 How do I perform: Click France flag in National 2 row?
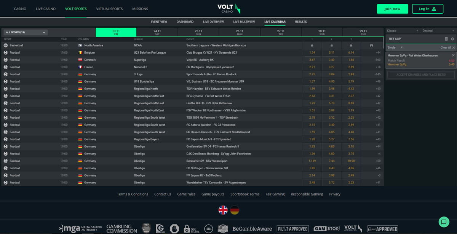pos(80,67)
